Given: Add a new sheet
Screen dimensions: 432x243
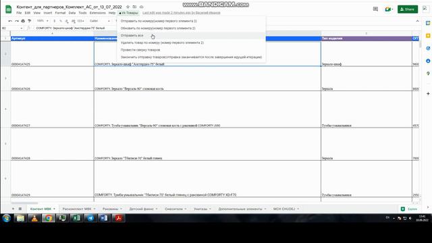Looking at the screenshot, I should coord(13,209).
